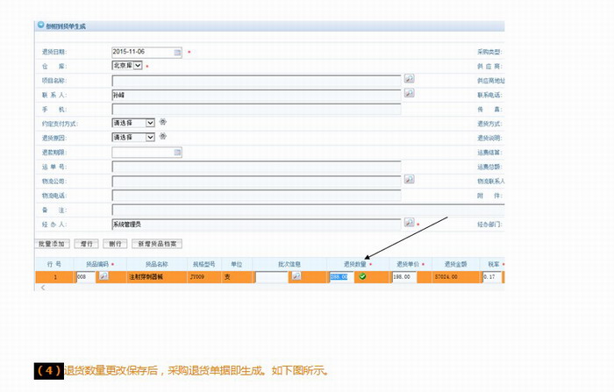Image resolution: width=614 pixels, height=392 pixels.
Task: Click lookup icon beside 经办人 field
Action: 409,224
